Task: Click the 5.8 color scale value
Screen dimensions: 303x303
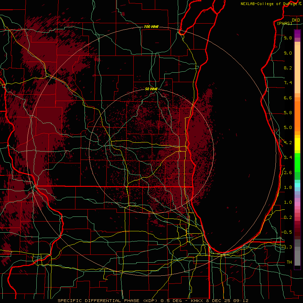Action: coord(288,113)
